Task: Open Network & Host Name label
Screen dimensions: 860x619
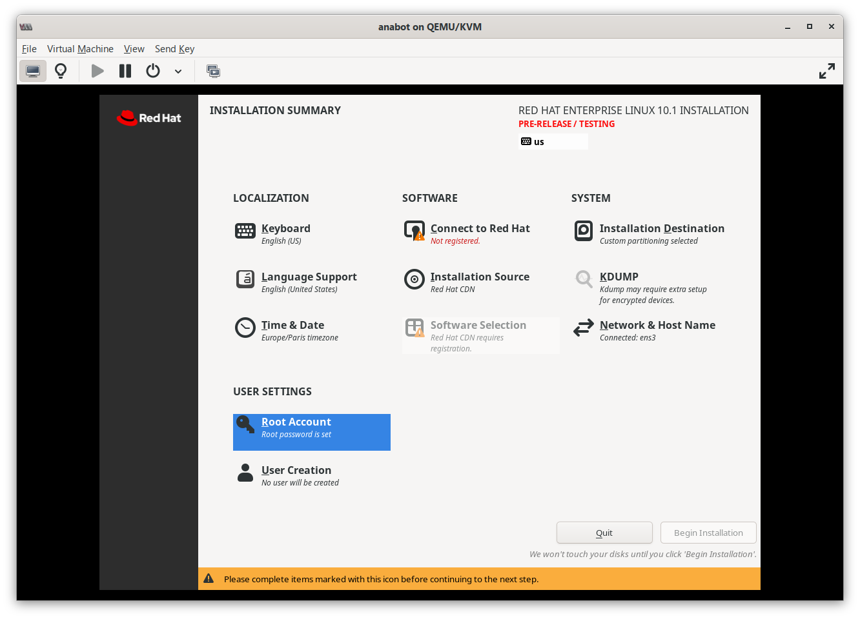Action: click(657, 325)
